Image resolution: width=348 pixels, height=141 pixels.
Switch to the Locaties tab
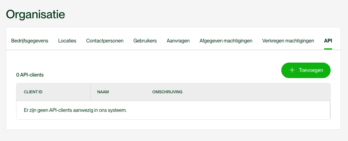[x=67, y=41]
